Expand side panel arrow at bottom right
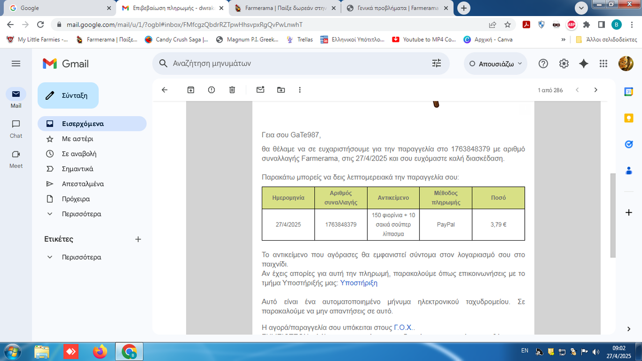642x361 pixels. click(x=628, y=329)
